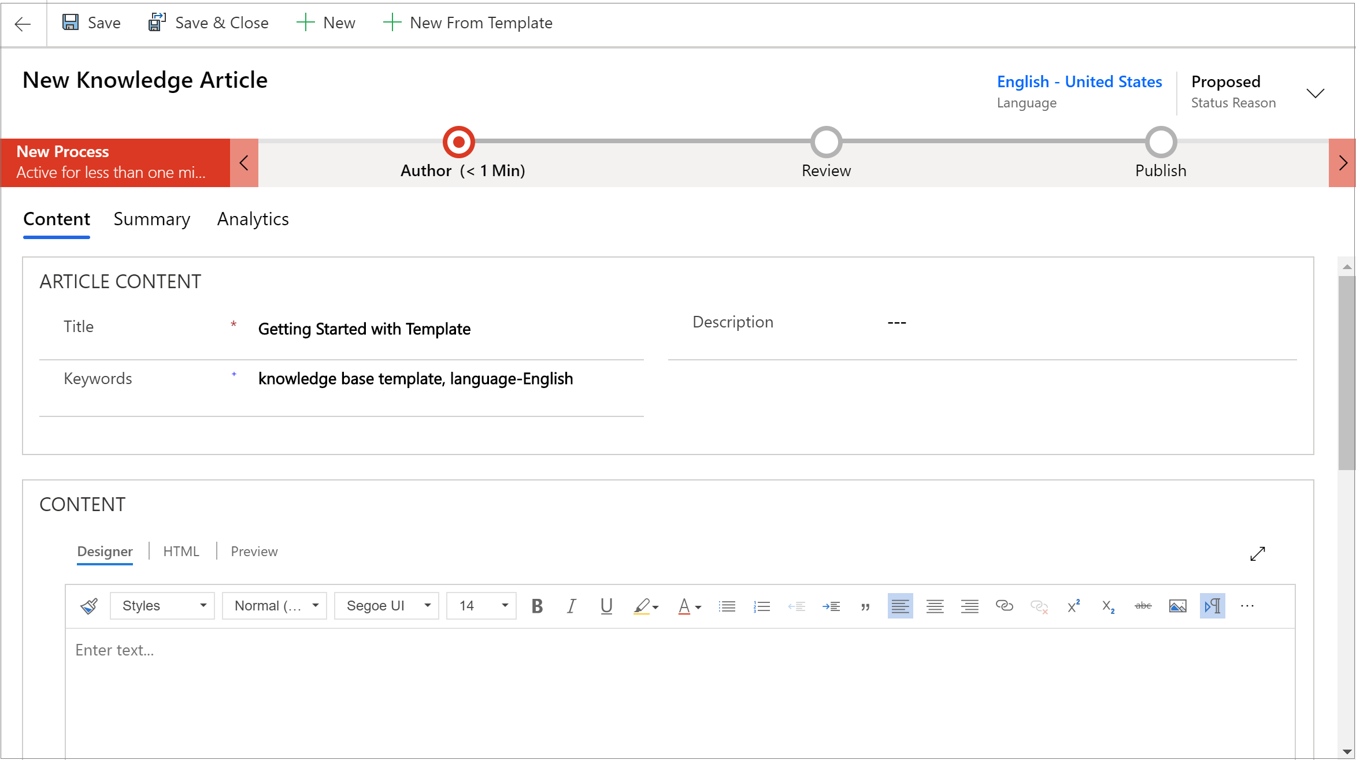Toggle the Preview tab view

tap(254, 551)
